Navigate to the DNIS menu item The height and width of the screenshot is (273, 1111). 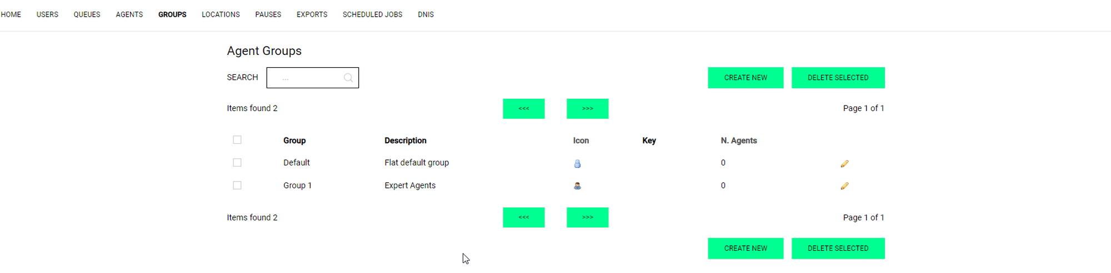point(426,14)
